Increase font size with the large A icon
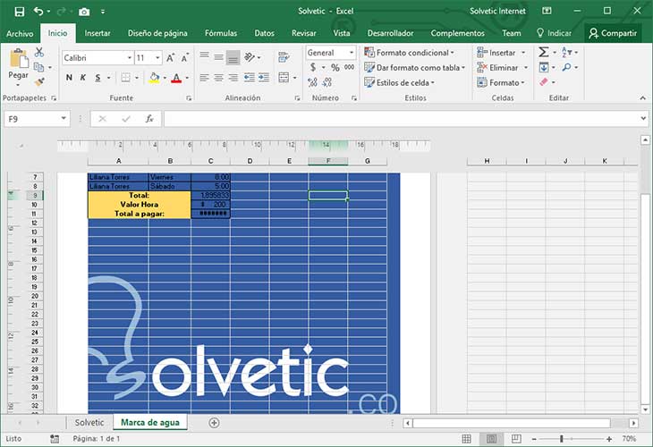The image size is (653, 447). (x=170, y=58)
